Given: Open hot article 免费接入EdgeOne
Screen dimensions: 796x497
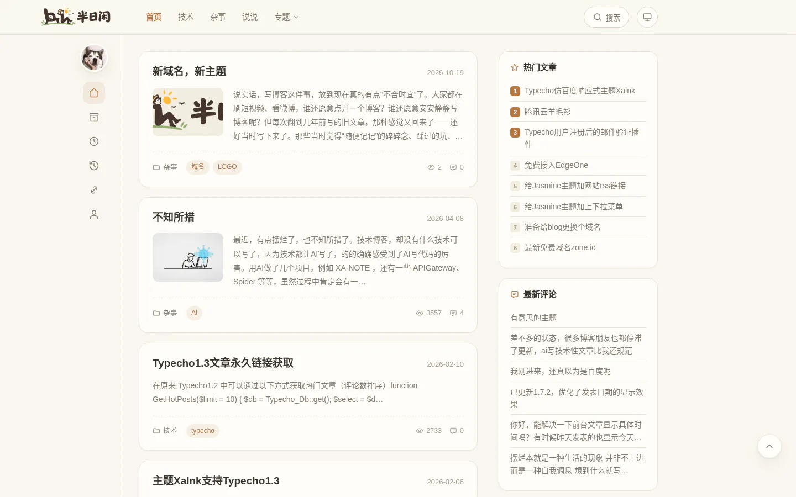Looking at the screenshot, I should (x=556, y=165).
